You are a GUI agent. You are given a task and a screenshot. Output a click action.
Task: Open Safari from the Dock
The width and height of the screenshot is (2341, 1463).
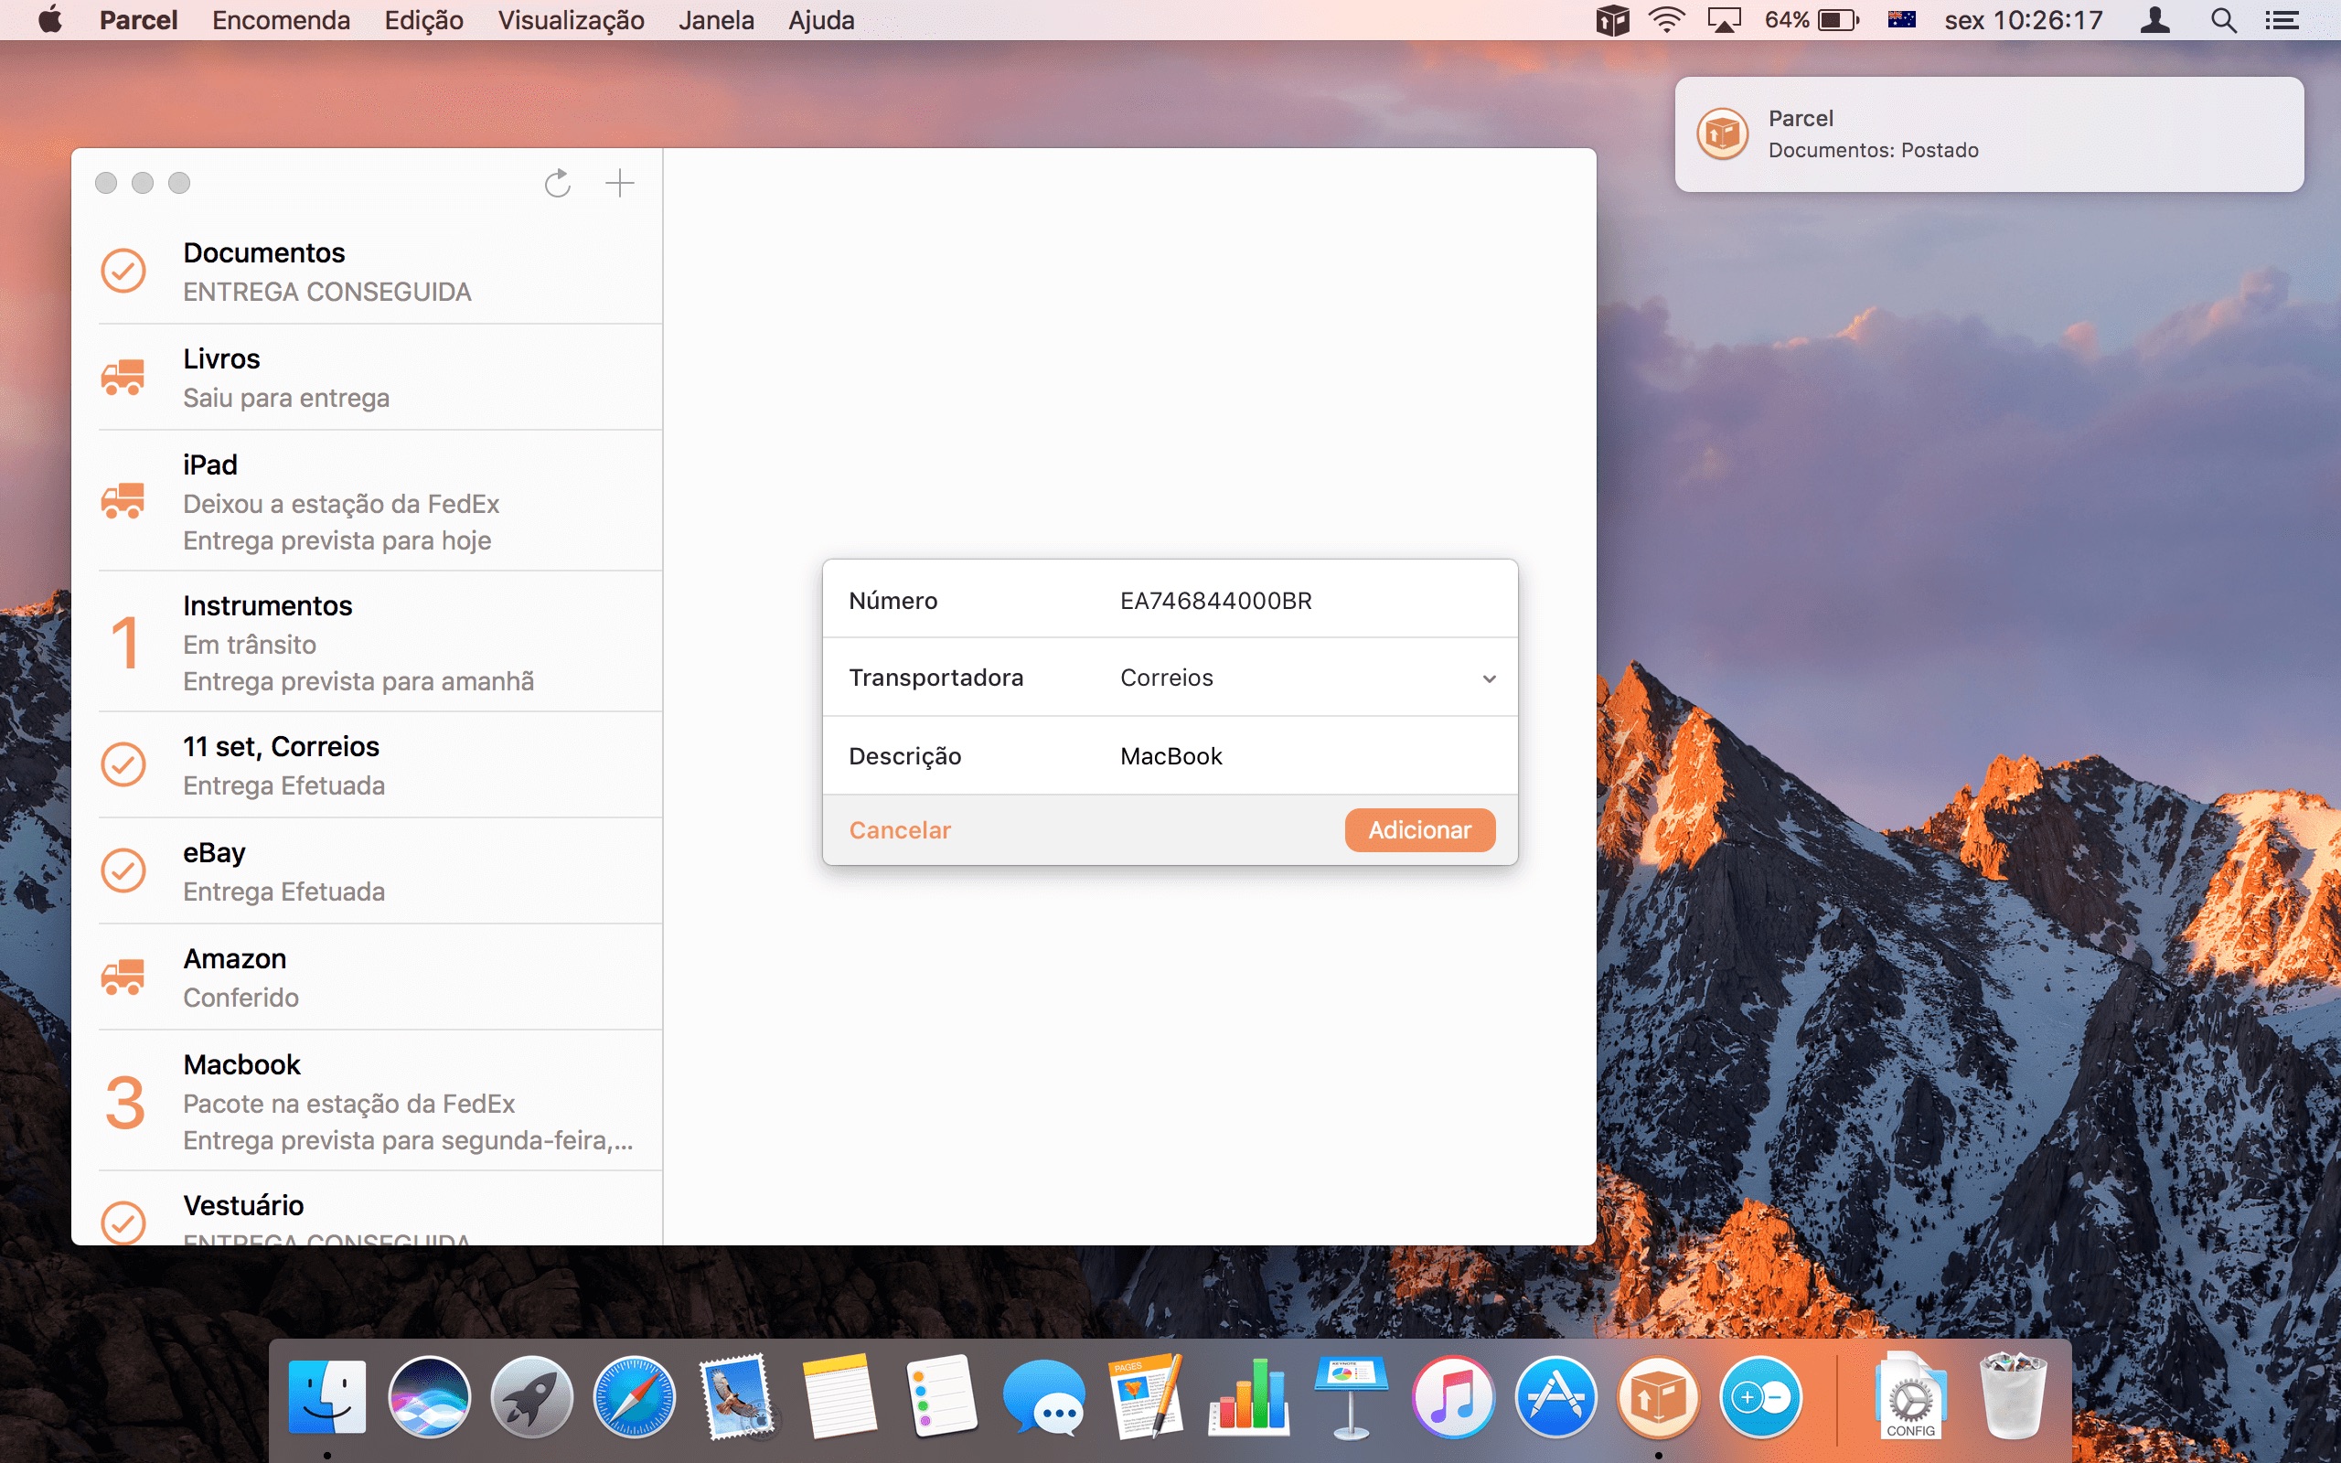point(634,1397)
